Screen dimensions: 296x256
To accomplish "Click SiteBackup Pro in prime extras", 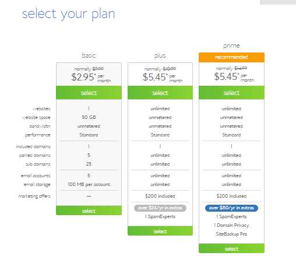I will click(x=231, y=234).
